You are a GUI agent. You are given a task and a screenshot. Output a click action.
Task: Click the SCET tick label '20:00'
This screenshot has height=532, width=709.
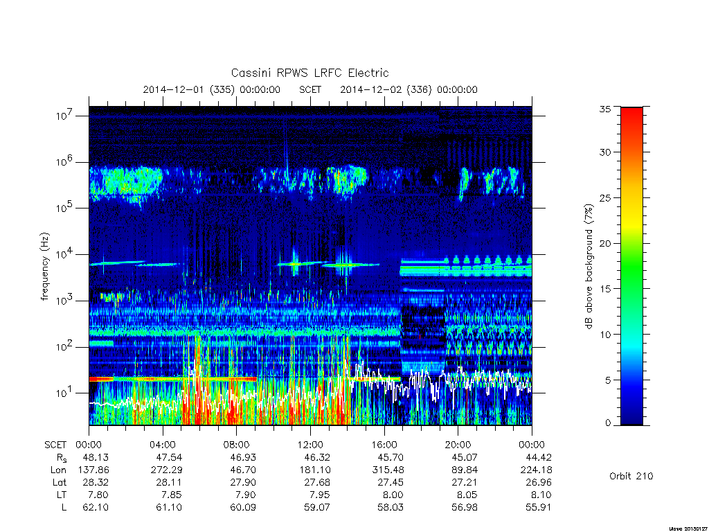point(458,445)
